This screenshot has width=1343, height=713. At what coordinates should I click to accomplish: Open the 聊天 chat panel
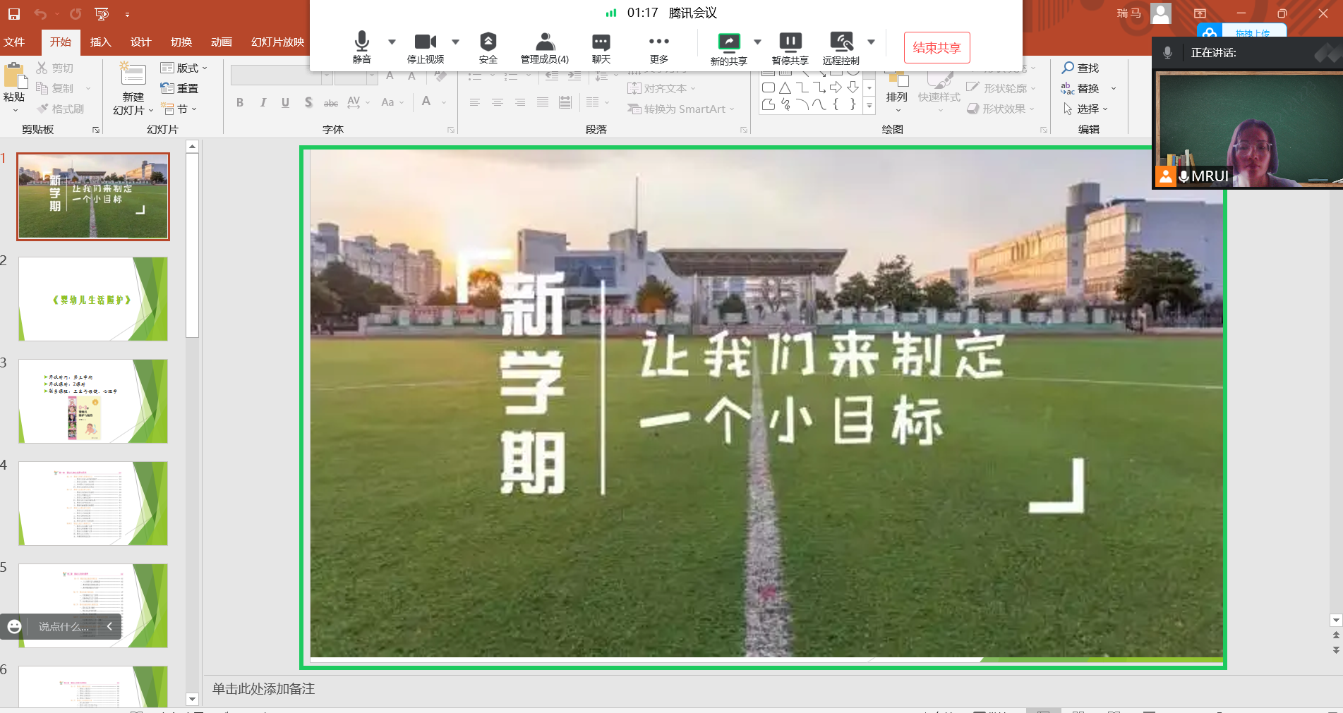point(601,47)
